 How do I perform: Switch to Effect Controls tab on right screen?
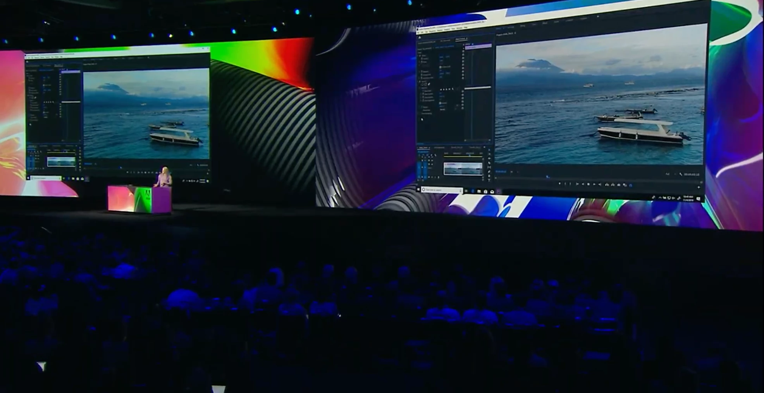click(461, 39)
